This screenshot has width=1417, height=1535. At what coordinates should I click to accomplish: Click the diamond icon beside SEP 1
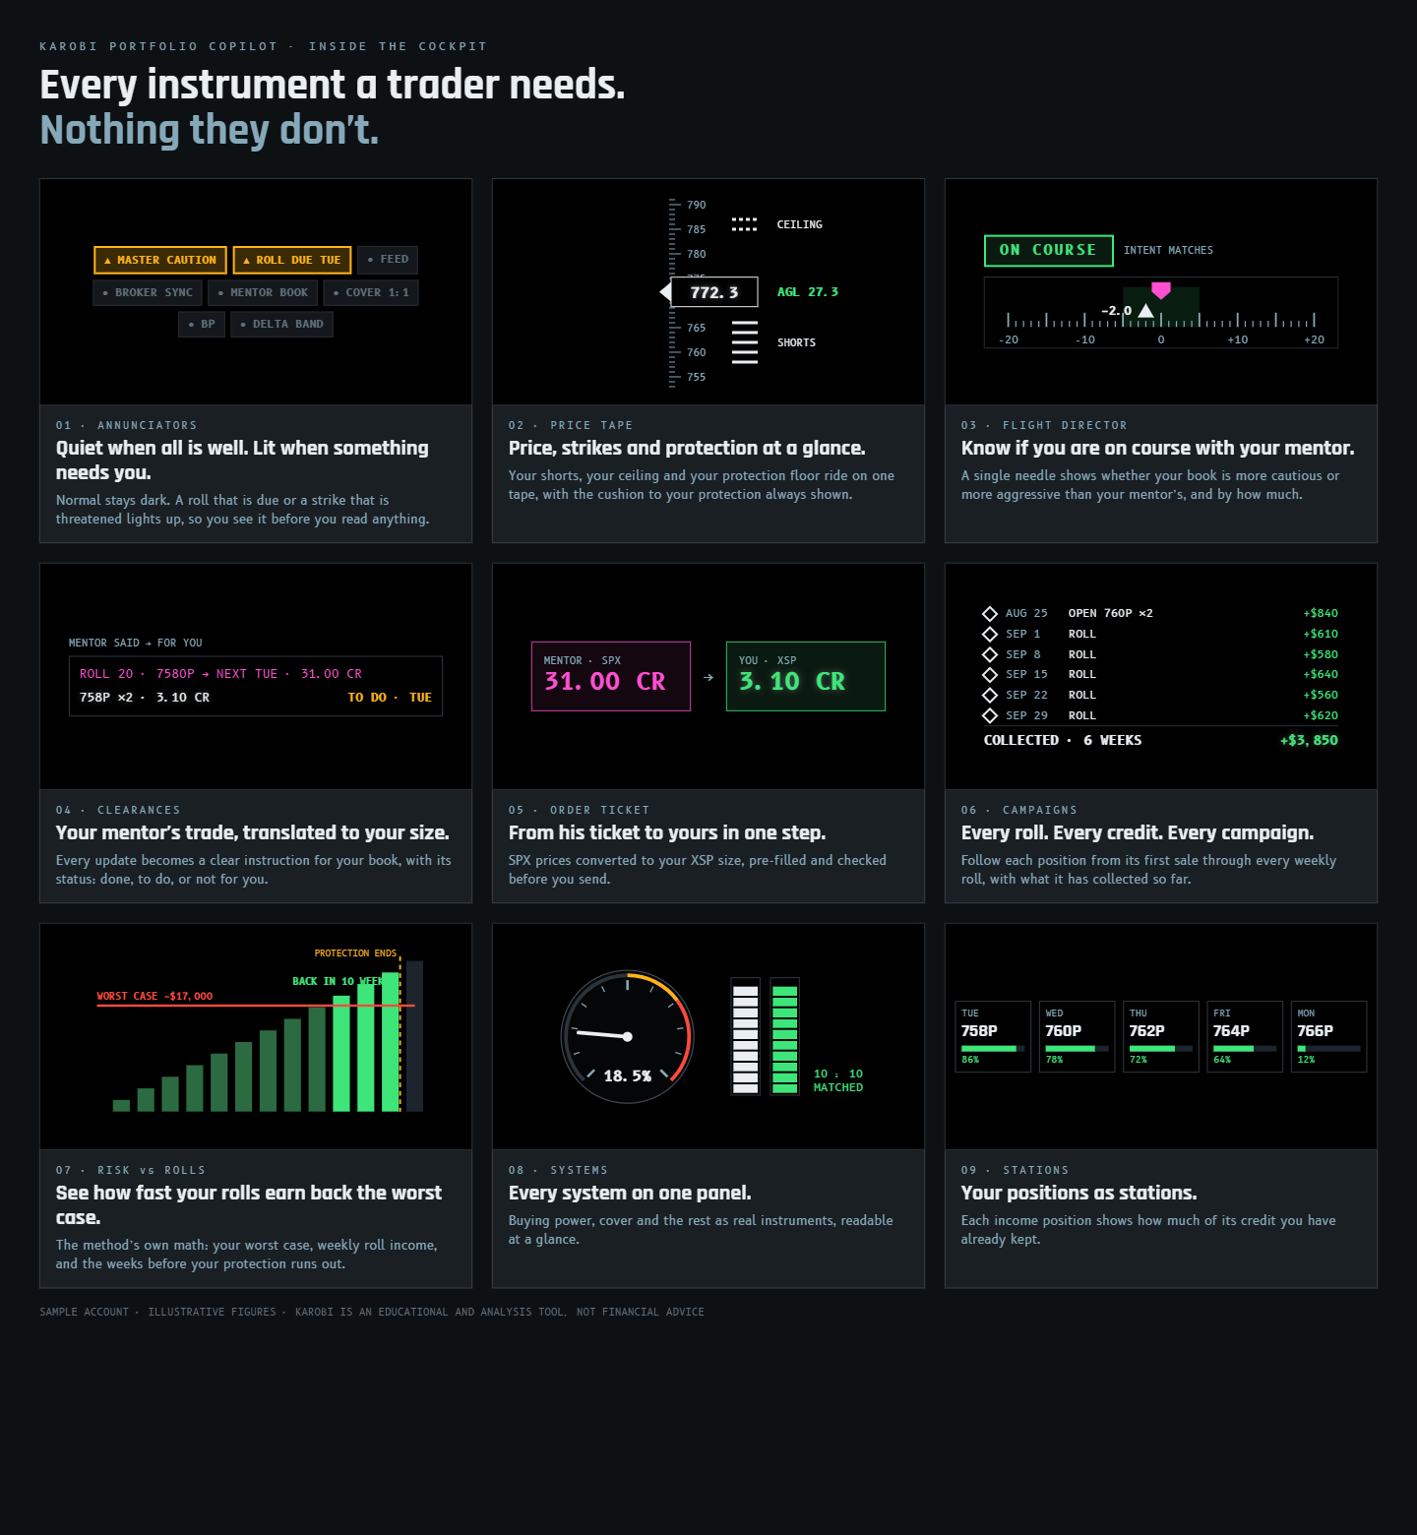[990, 635]
